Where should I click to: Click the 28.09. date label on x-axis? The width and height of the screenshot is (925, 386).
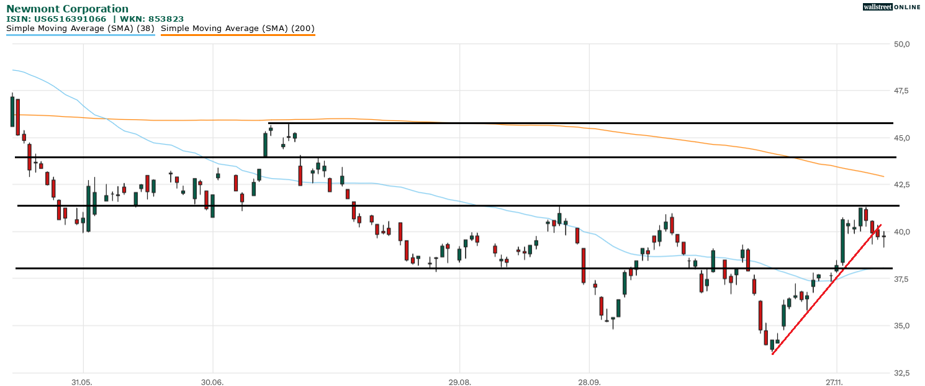(589, 382)
